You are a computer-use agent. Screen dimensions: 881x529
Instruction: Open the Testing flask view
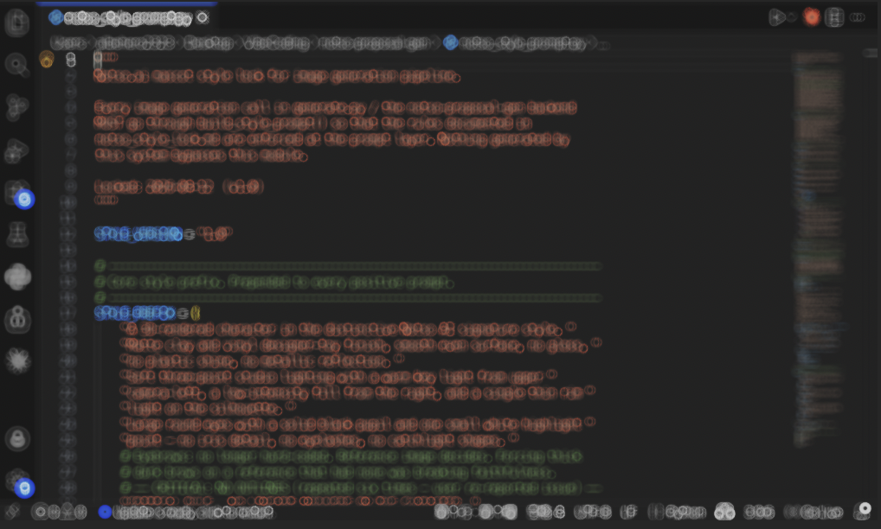tap(16, 234)
